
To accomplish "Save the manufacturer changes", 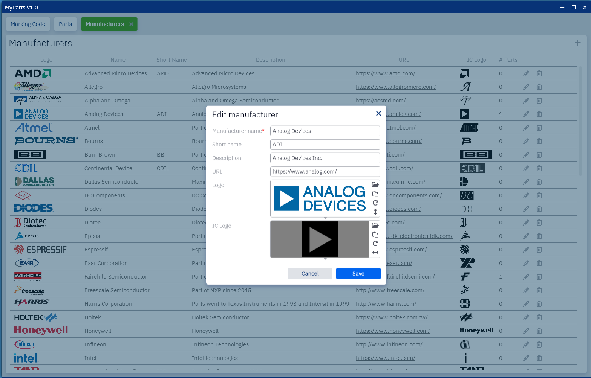I will pyautogui.click(x=358, y=274).
